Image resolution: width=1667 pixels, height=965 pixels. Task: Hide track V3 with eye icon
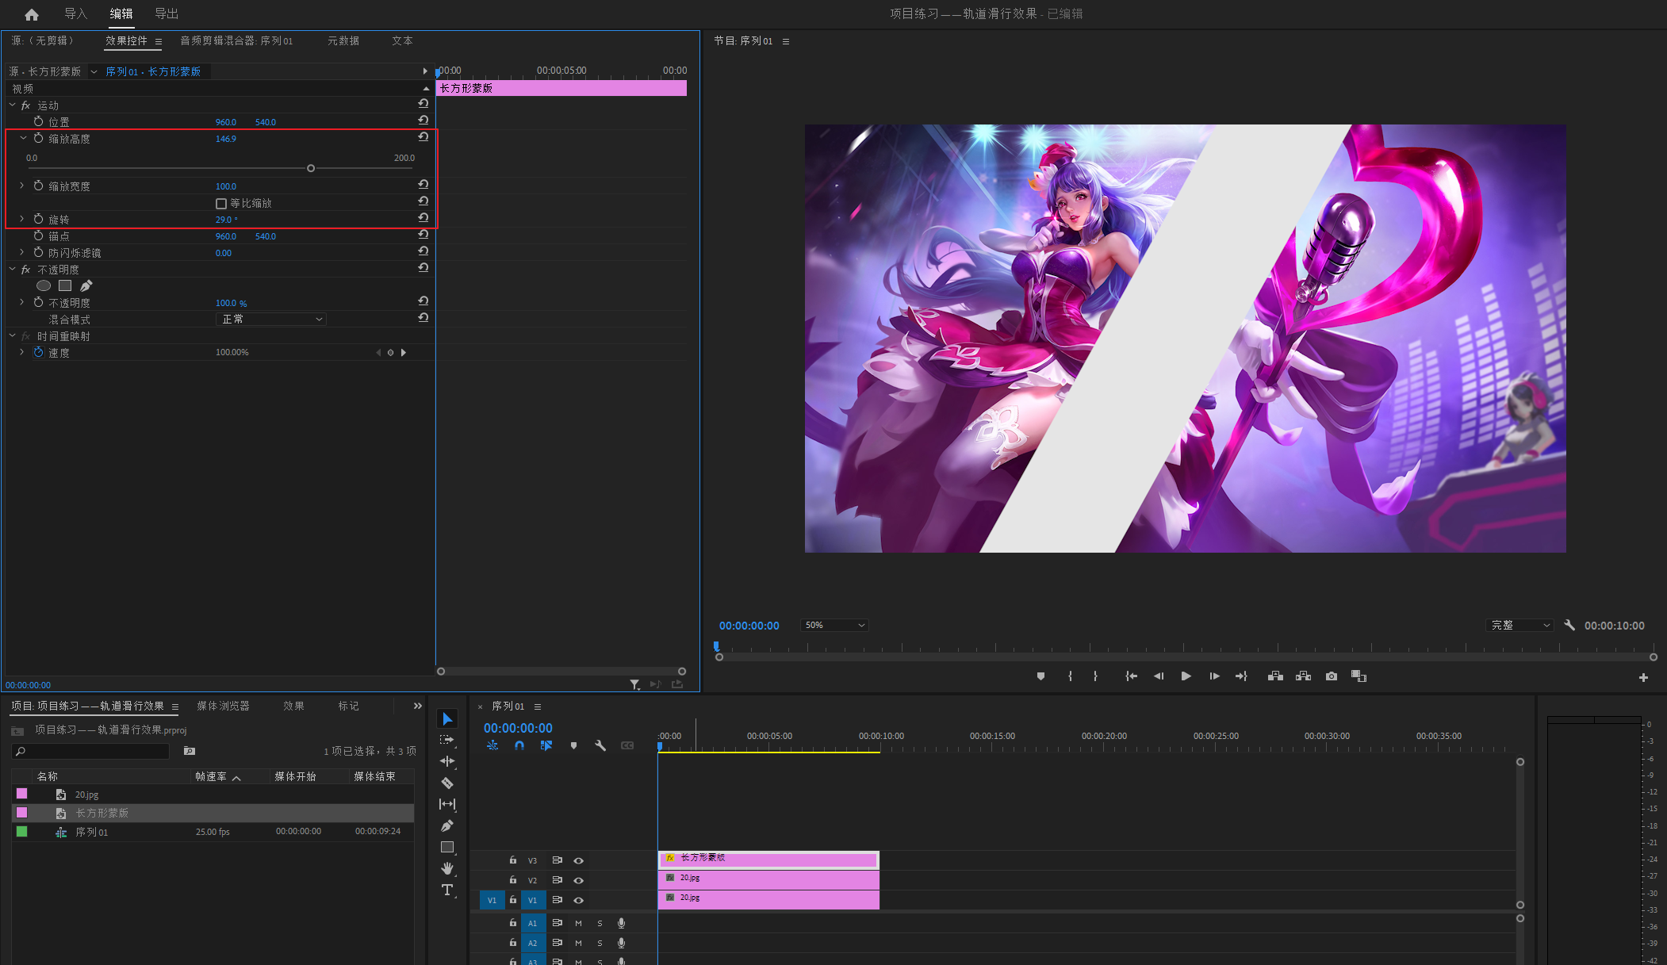[x=579, y=860]
